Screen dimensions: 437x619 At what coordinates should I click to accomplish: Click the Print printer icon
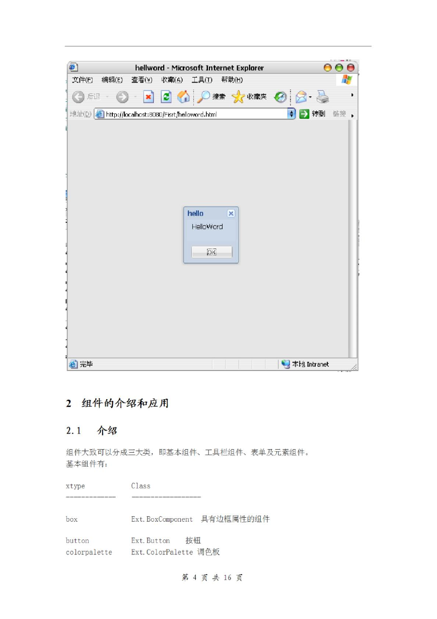(x=323, y=97)
